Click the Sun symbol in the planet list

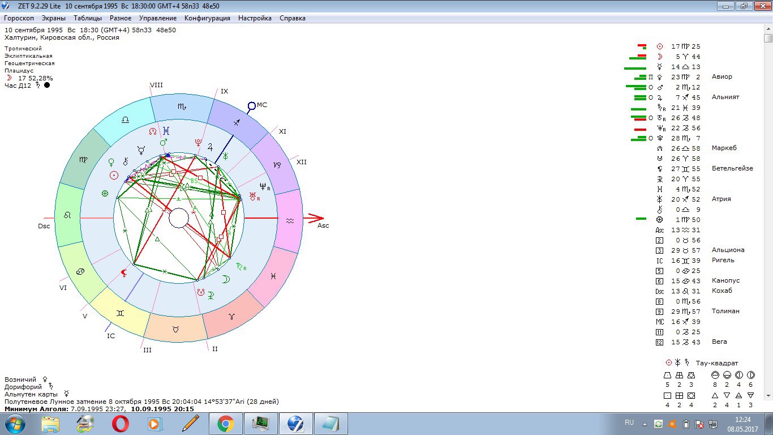point(659,46)
